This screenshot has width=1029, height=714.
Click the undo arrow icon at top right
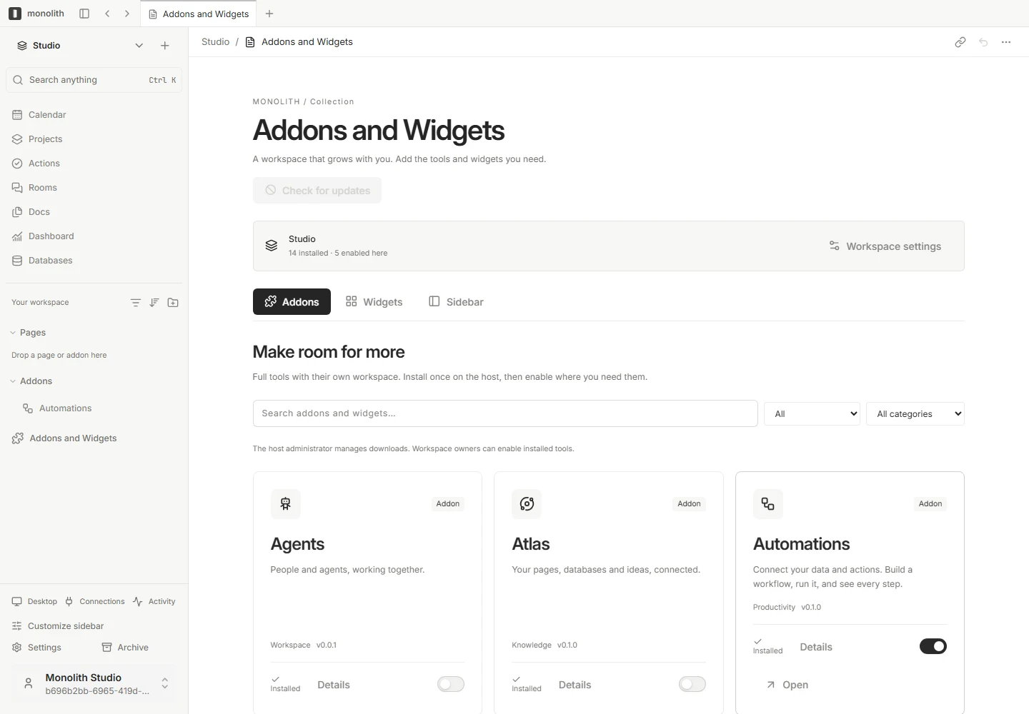click(x=983, y=42)
